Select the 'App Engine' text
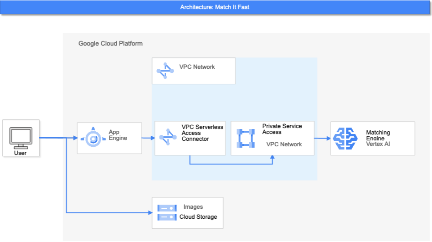The image size is (432, 242). pyautogui.click(x=118, y=135)
